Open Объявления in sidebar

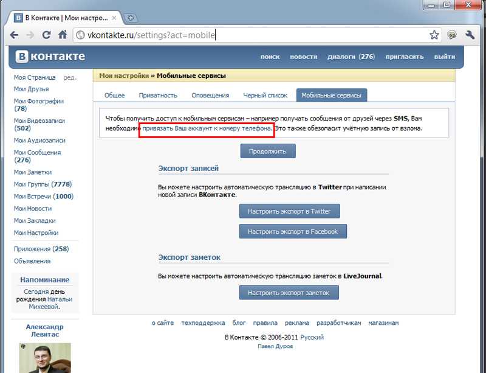(x=32, y=261)
